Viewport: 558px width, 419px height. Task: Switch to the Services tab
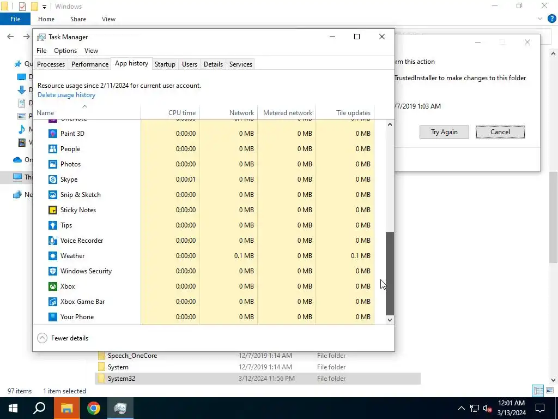pos(240,64)
